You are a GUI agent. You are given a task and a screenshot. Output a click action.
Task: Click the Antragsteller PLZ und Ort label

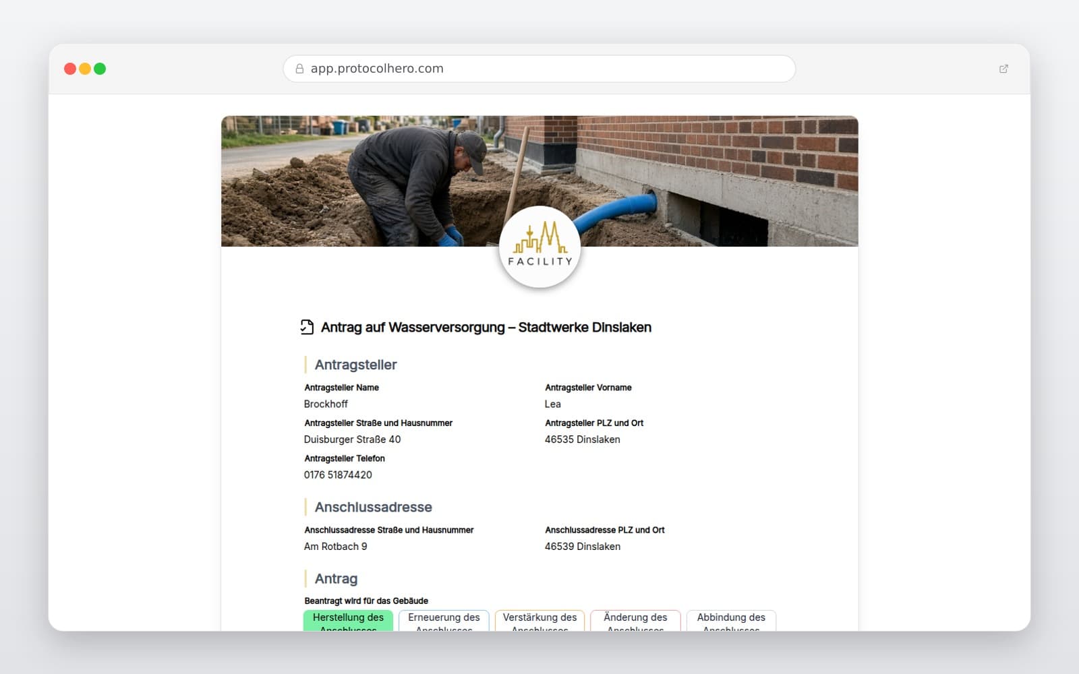(594, 423)
